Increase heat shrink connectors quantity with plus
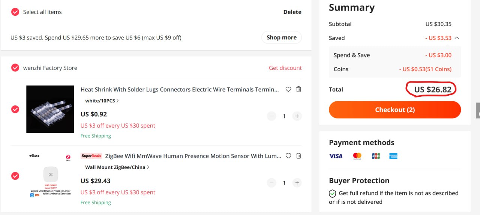 tap(297, 116)
